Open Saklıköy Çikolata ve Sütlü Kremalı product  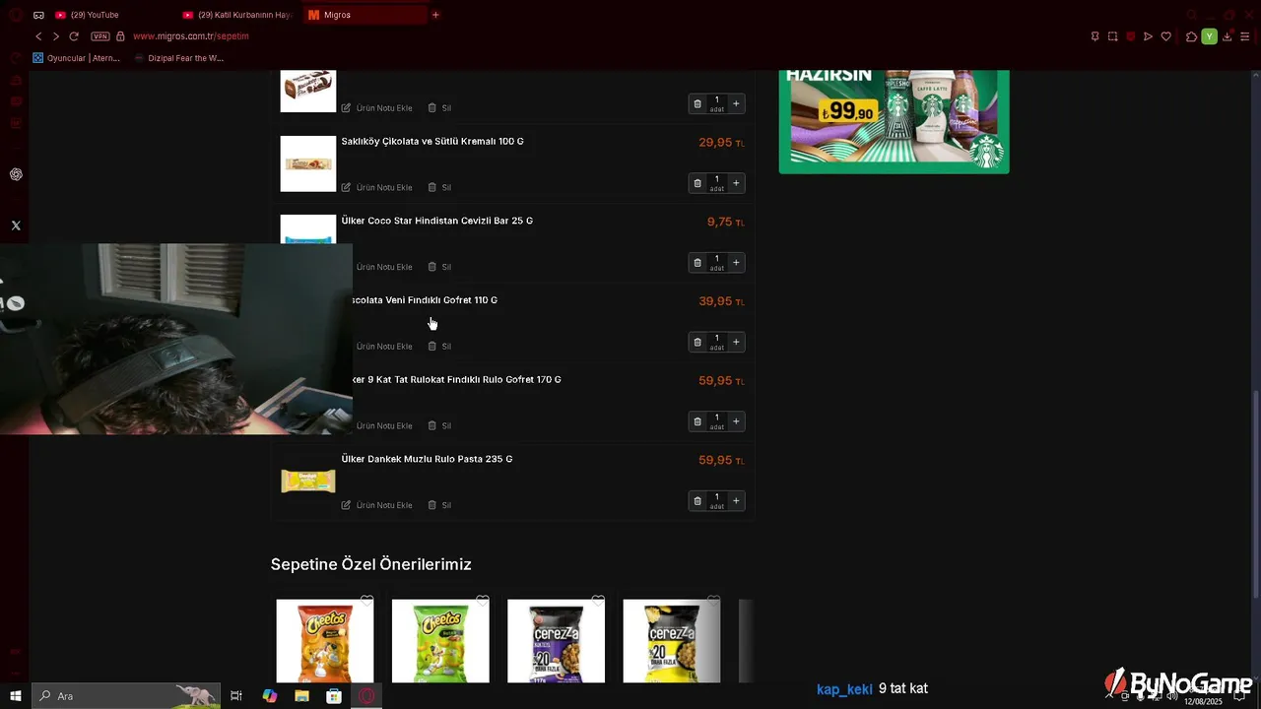pos(432,142)
